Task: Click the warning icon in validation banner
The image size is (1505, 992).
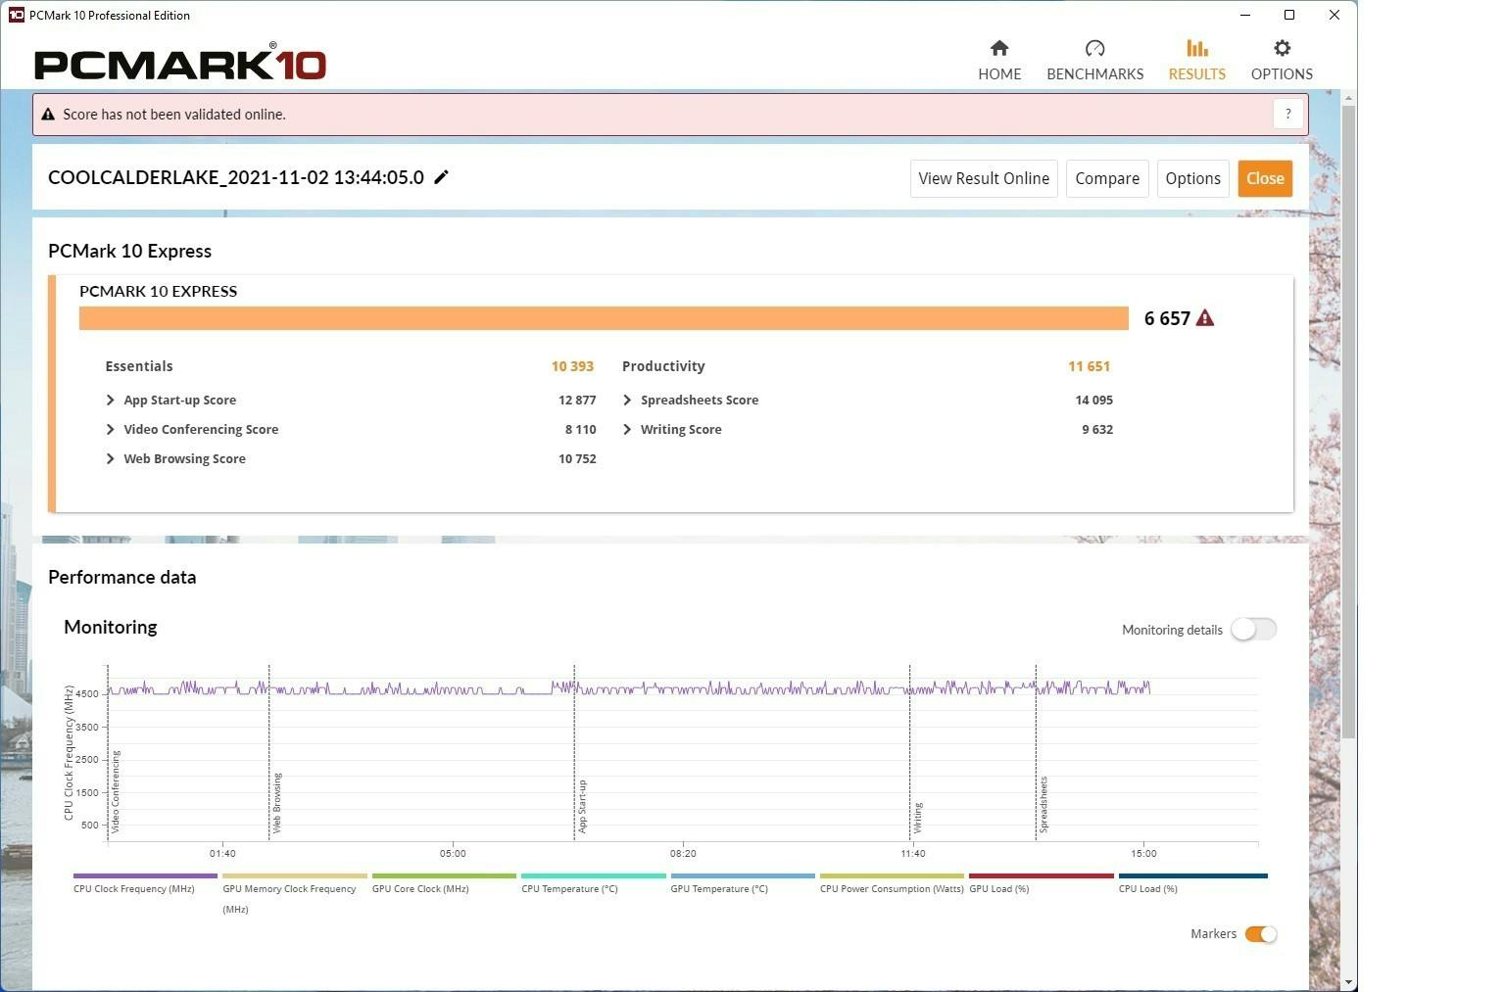Action: [48, 115]
